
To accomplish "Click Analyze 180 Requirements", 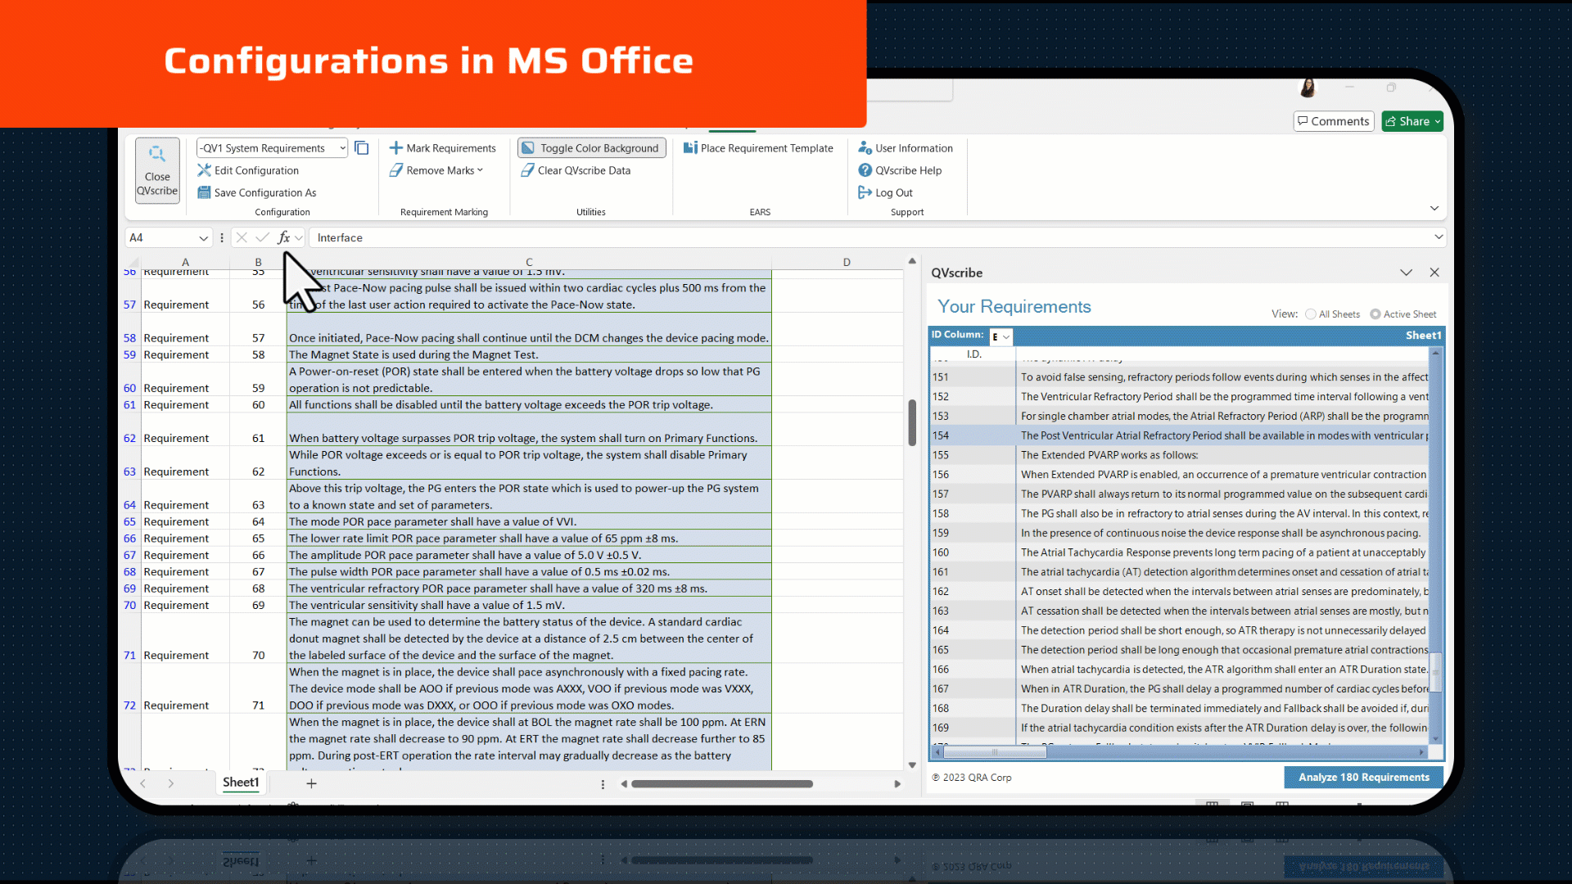I will 1363,778.
